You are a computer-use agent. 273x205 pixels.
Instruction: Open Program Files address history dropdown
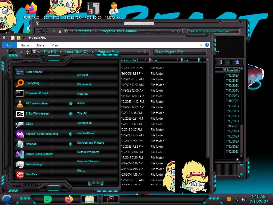click(x=139, y=52)
